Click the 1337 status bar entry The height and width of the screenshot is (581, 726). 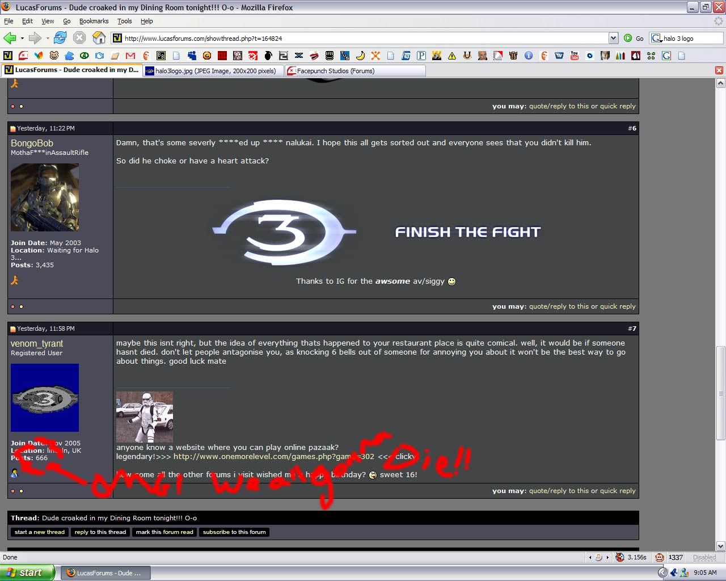pos(676,557)
